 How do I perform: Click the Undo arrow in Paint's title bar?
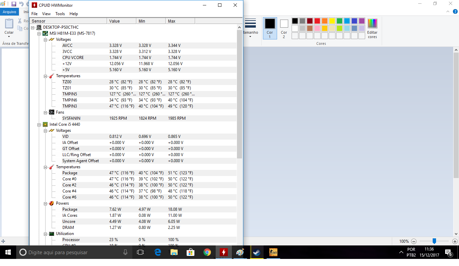[x=21, y=4]
